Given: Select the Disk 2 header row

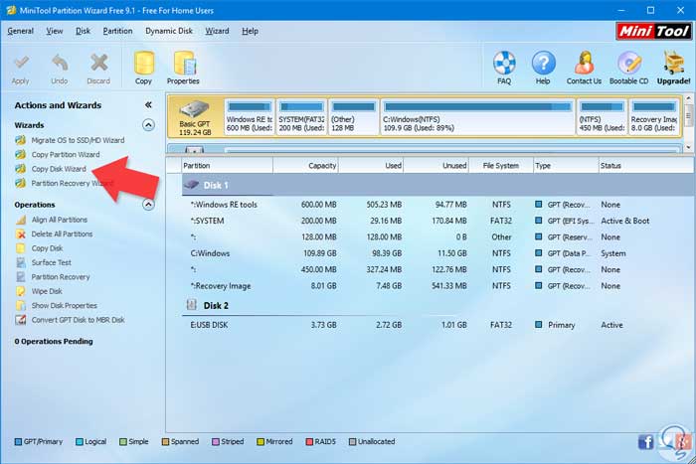Looking at the screenshot, I should point(438,306).
